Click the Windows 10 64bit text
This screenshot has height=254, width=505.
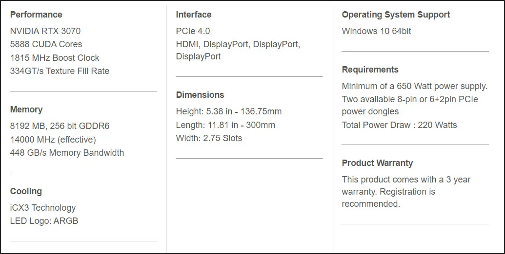377,31
